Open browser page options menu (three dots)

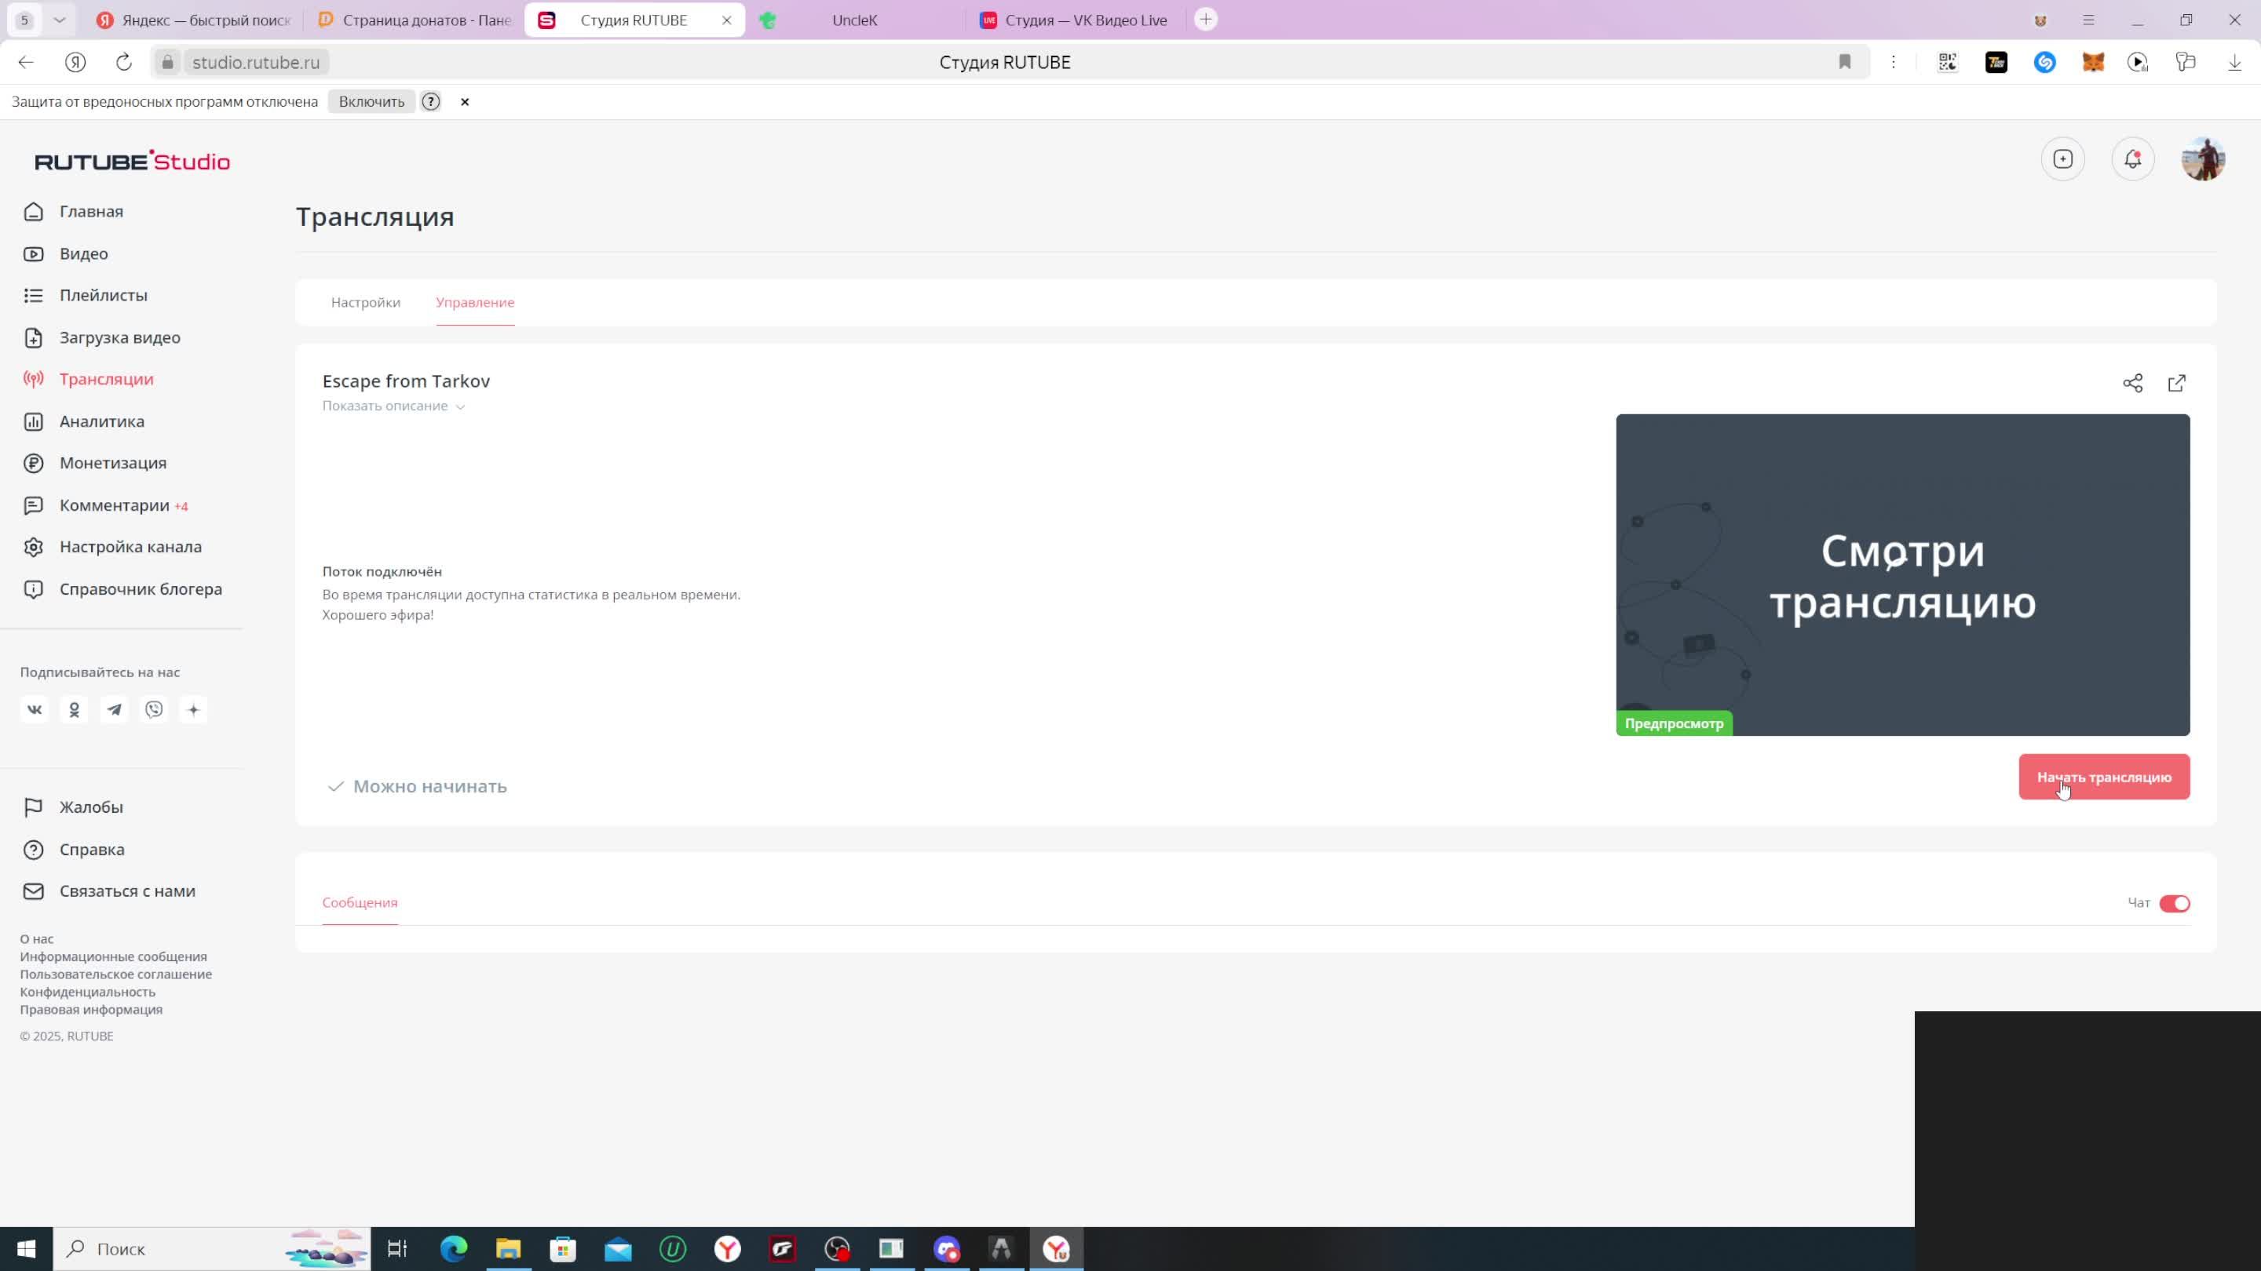point(1894,62)
